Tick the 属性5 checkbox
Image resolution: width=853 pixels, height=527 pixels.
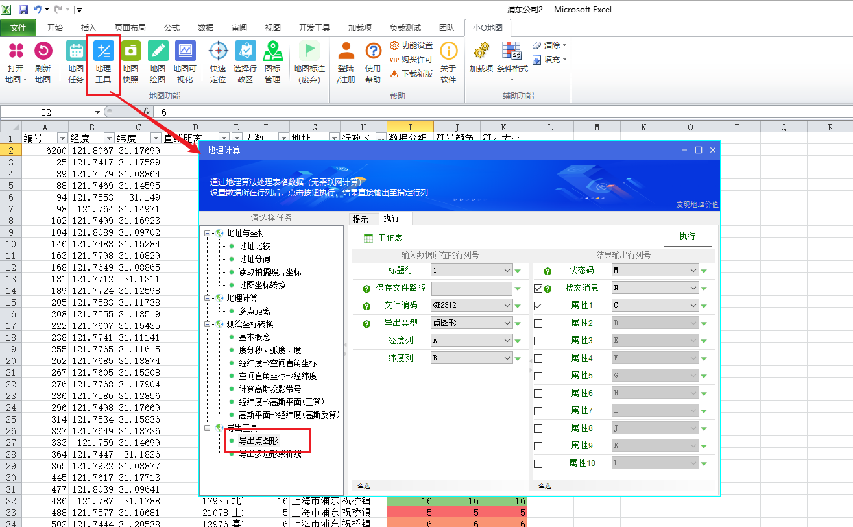[538, 376]
